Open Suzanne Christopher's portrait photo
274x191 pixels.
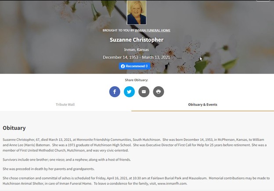tap(137, 12)
